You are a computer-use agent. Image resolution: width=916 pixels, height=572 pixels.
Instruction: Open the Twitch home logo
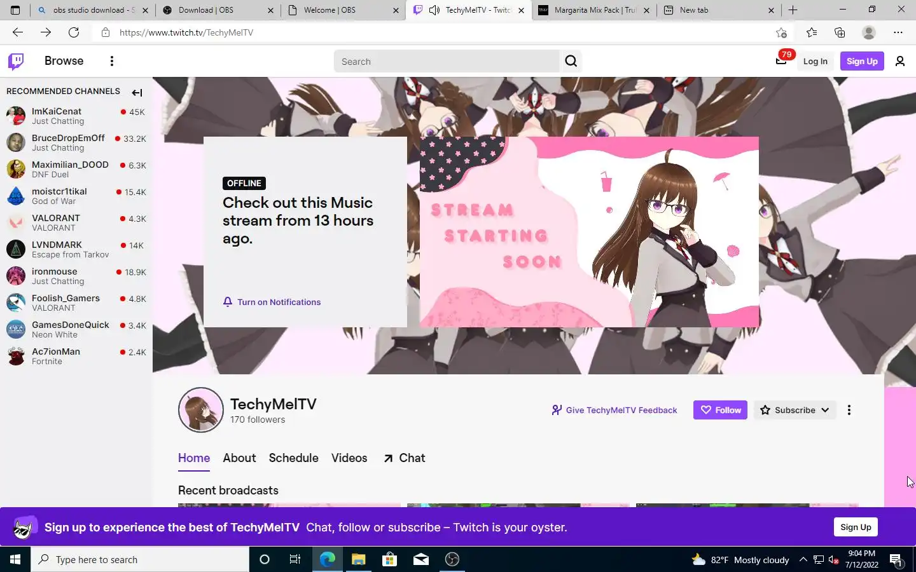click(x=16, y=61)
